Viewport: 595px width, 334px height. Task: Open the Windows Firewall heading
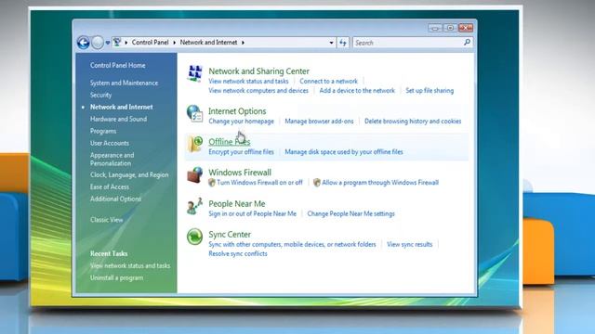coord(240,173)
